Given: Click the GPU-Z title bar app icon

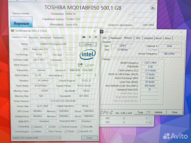Looking at the screenshot, I should pos(12,31).
